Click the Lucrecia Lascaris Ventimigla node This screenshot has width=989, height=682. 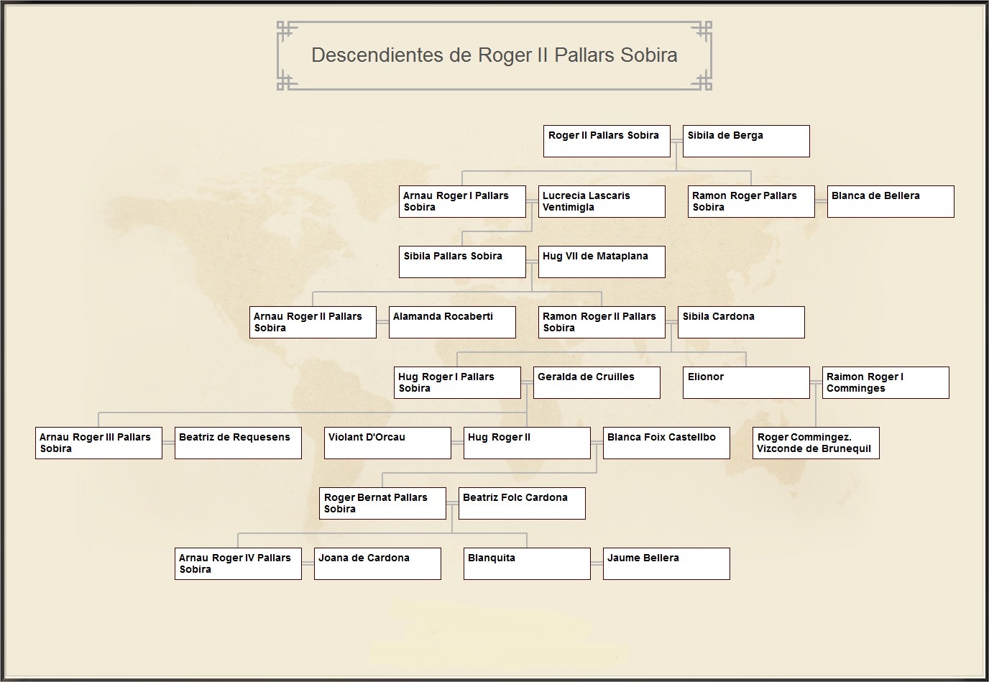coord(601,201)
